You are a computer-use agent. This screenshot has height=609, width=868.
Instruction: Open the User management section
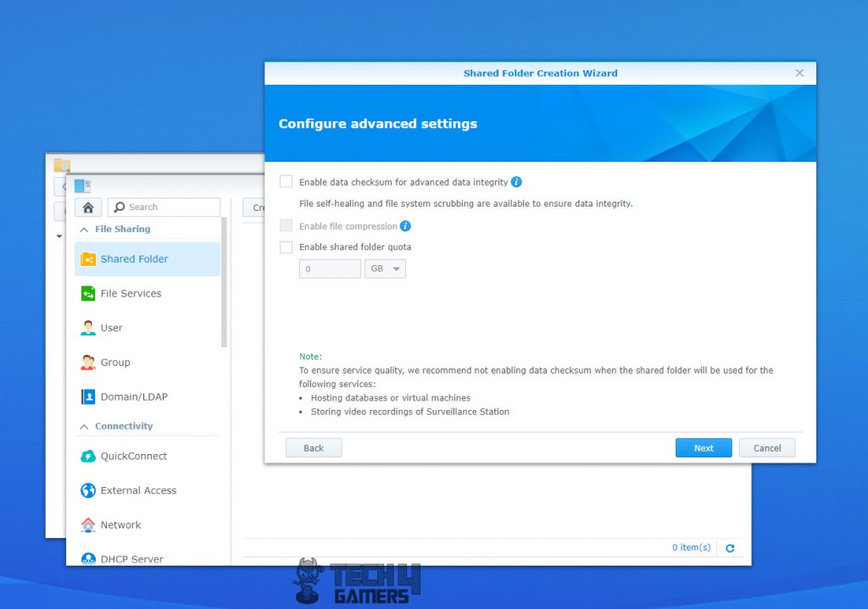[x=110, y=328]
